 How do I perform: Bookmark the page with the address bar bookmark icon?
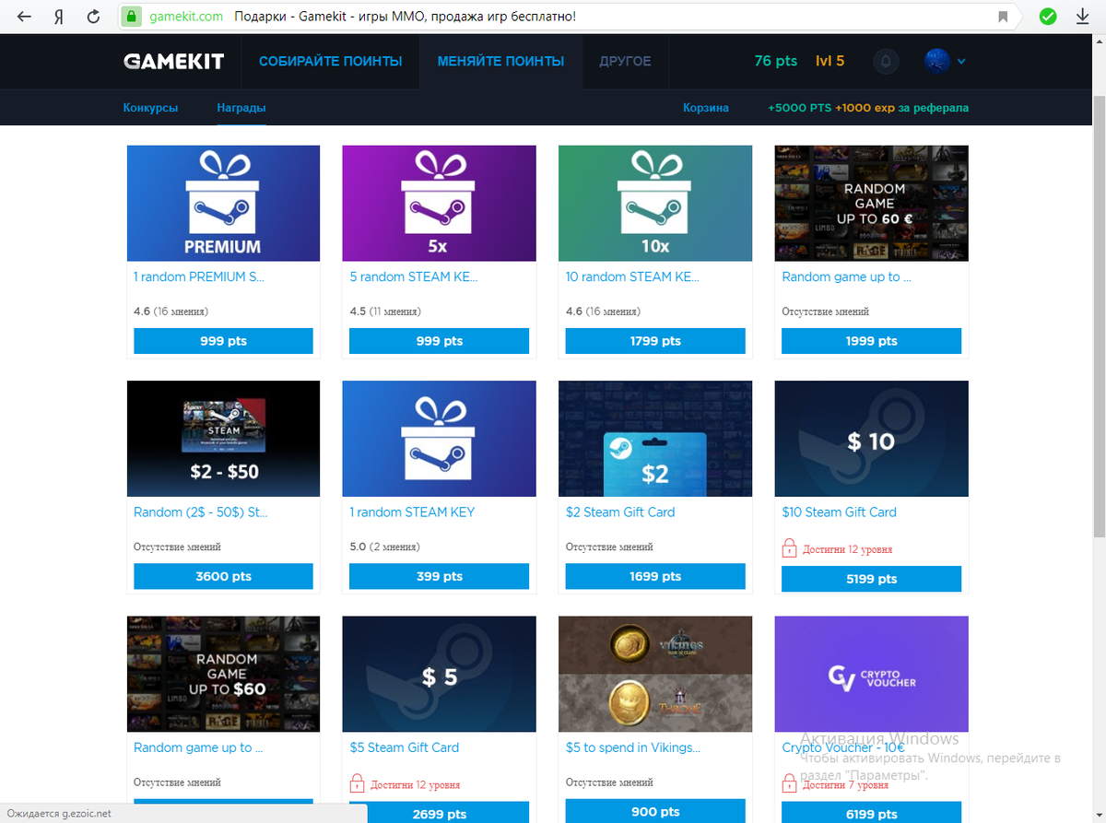click(x=1003, y=17)
